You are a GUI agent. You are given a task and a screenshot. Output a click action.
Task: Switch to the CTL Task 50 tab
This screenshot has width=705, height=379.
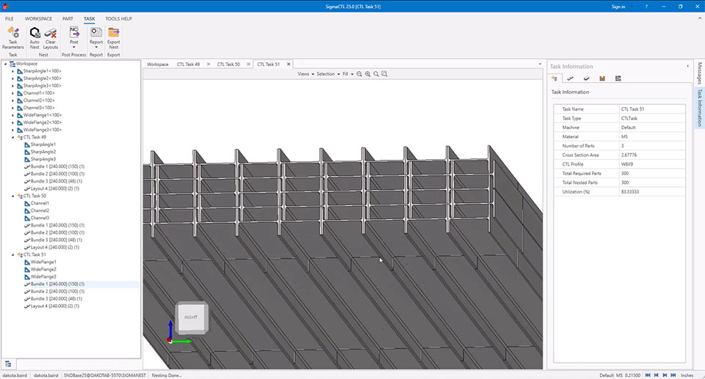coord(228,65)
